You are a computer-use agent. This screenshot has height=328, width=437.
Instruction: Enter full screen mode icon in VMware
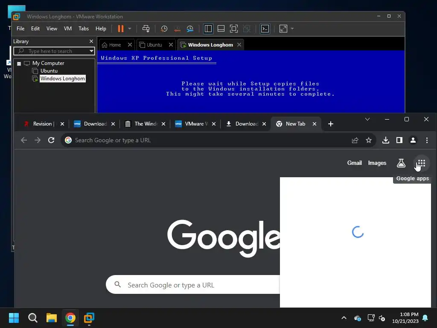tap(234, 29)
